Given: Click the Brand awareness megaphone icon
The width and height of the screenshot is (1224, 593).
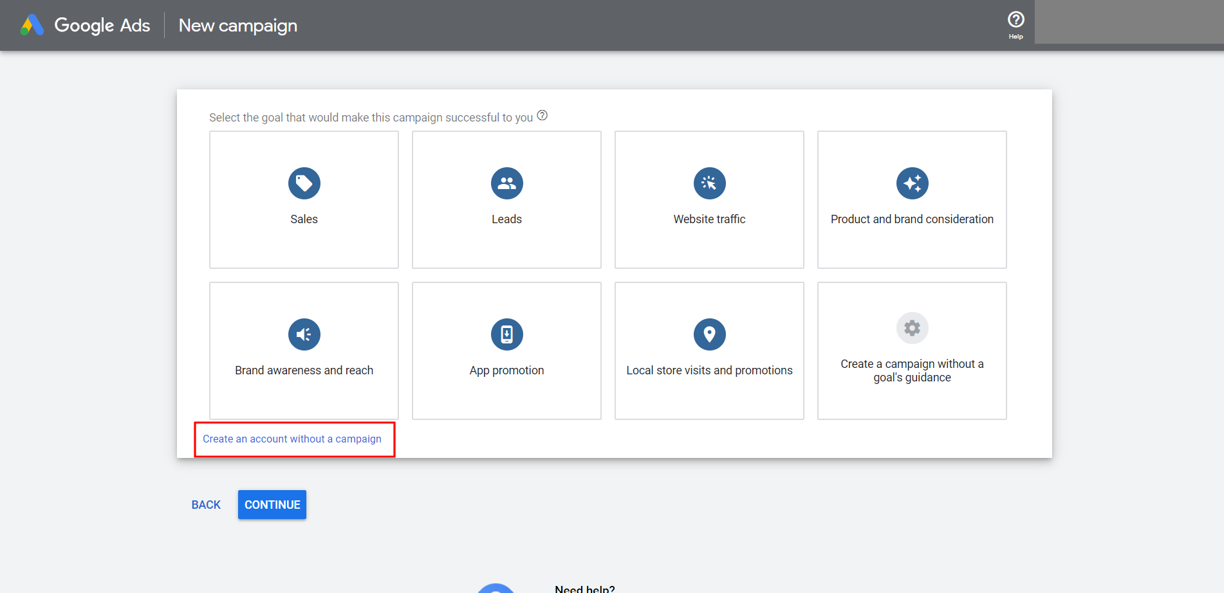Looking at the screenshot, I should 304,334.
